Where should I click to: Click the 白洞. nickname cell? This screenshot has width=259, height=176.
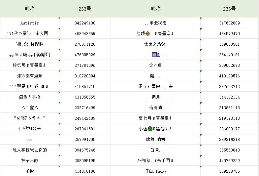(155, 150)
